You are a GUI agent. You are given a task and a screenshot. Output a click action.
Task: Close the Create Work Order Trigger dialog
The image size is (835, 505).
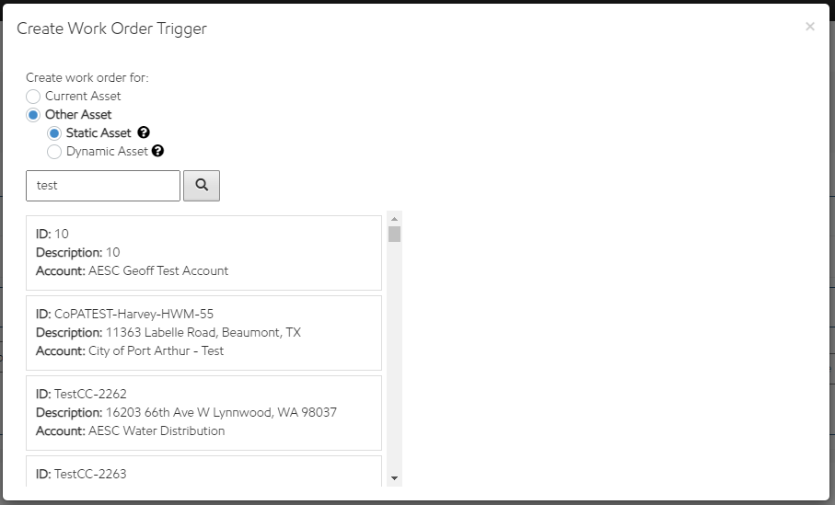810,27
